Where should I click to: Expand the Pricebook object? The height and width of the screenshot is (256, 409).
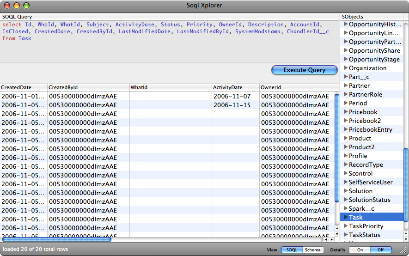[x=346, y=111]
